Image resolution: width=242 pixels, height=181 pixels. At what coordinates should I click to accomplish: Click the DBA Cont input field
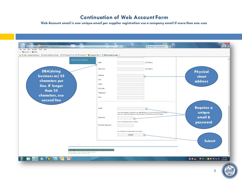pyautogui.click(x=131, y=69)
